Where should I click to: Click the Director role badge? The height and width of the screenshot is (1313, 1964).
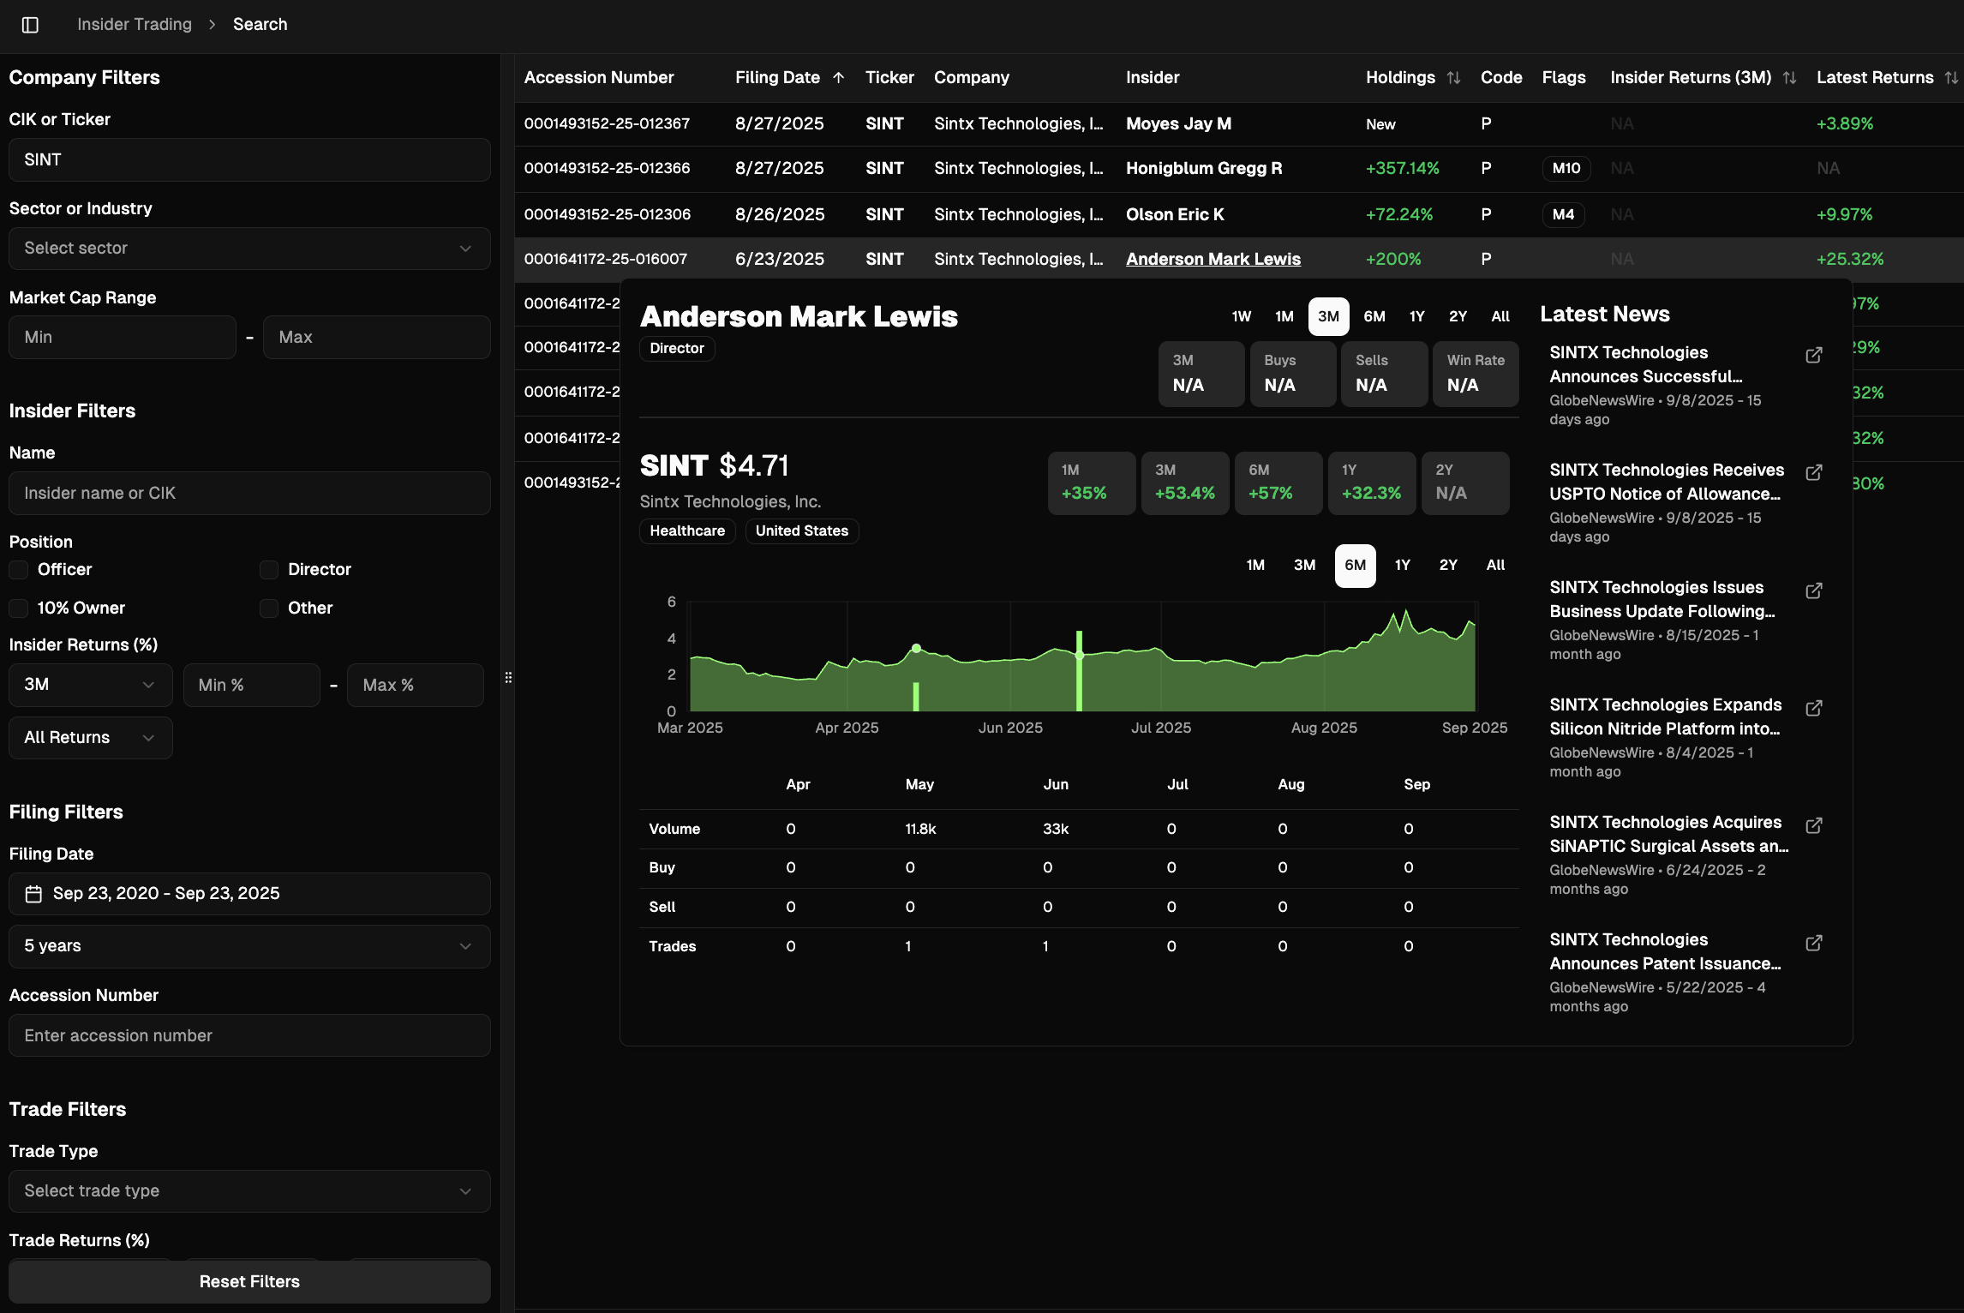tap(677, 349)
